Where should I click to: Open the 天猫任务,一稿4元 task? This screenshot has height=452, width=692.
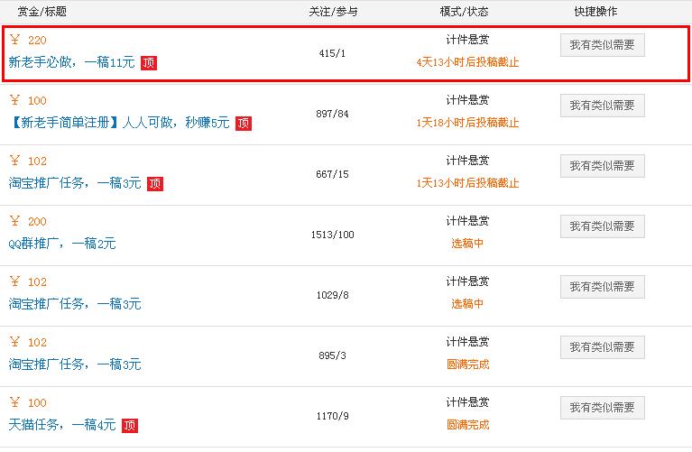coord(62,425)
